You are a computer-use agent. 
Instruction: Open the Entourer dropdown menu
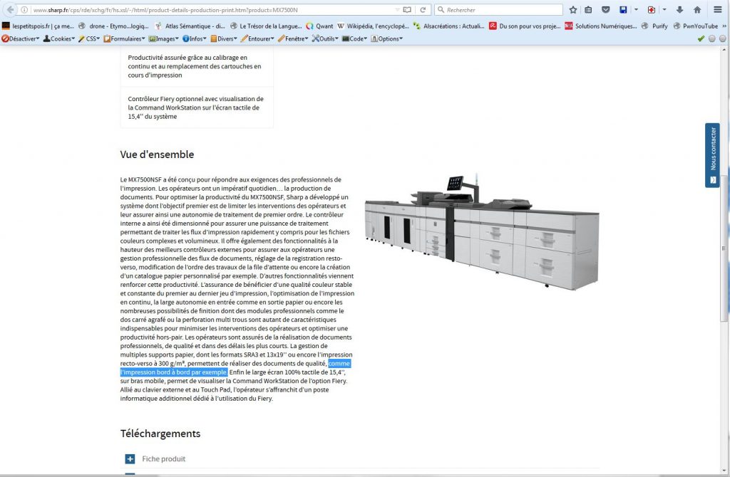coord(257,38)
